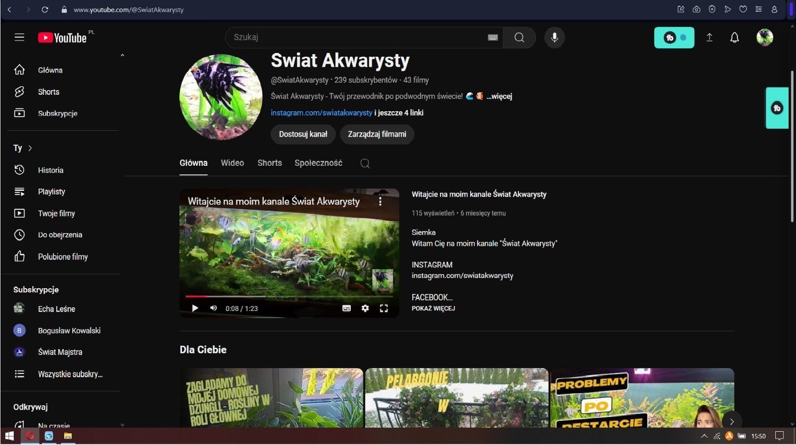Screen dimensions: 796x445
Task: Click the send/flow arrow icon in address bar
Action: [728, 10]
